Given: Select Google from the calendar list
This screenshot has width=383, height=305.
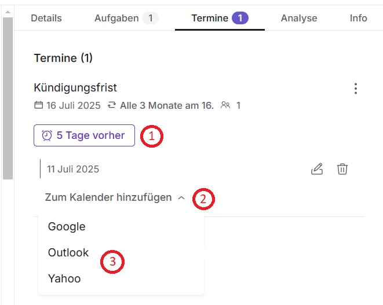Looking at the screenshot, I should 67,226.
